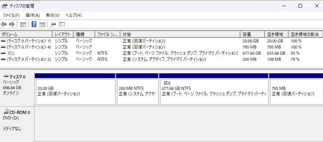Click the 正常 (システム, アクティブ, プライマリ パーティション) status cell
The height and width of the screenshot is (142, 323).
164,59
